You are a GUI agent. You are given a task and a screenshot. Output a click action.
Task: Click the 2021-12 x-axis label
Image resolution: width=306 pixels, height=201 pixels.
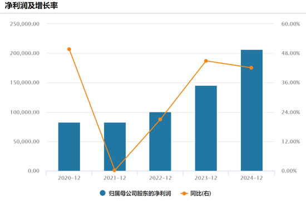click(x=115, y=178)
